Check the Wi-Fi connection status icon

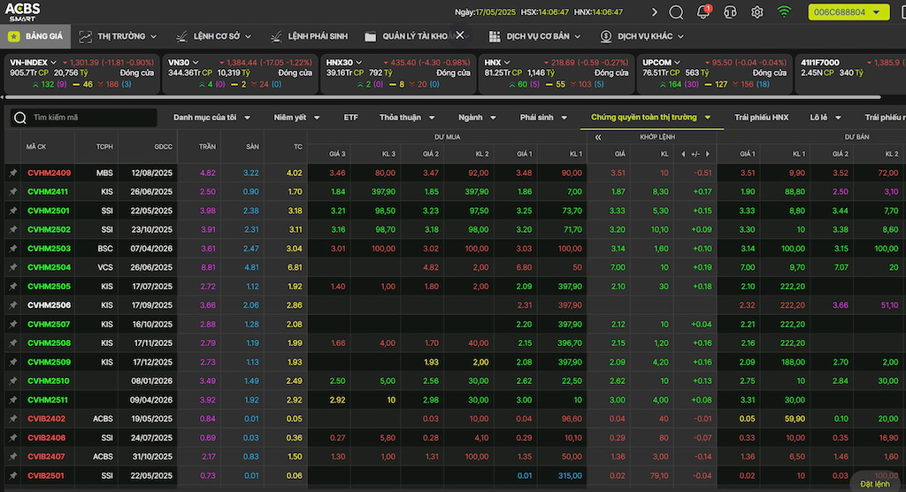pyautogui.click(x=784, y=12)
